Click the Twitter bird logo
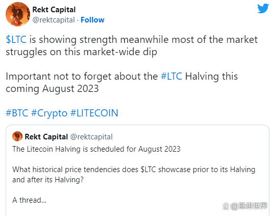The width and height of the screenshot is (273, 216). click(x=263, y=8)
